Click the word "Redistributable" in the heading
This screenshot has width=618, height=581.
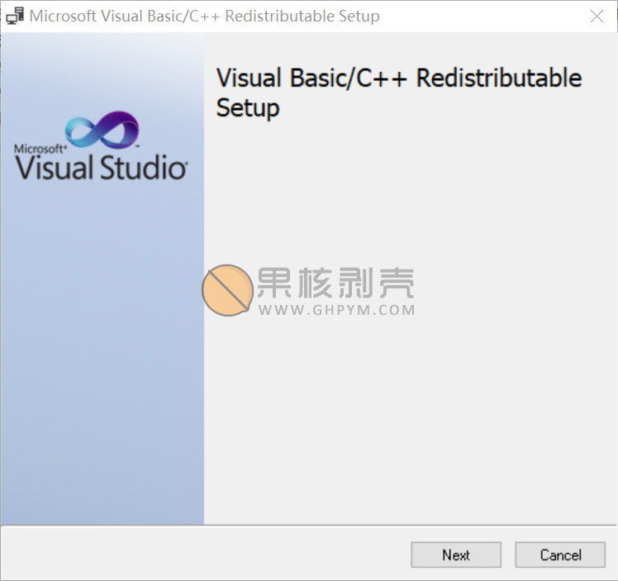click(x=499, y=79)
